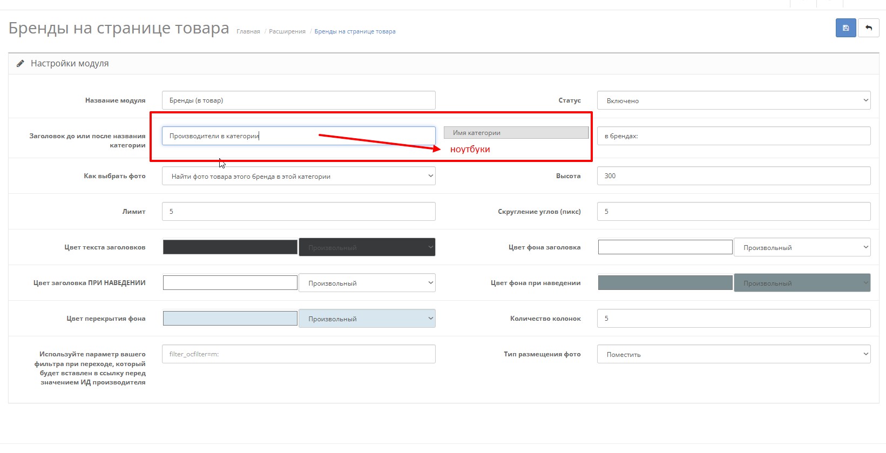Image resolution: width=886 pixels, height=453 pixels.
Task: Open the Тип размещения фото dropdown
Action: (x=733, y=354)
